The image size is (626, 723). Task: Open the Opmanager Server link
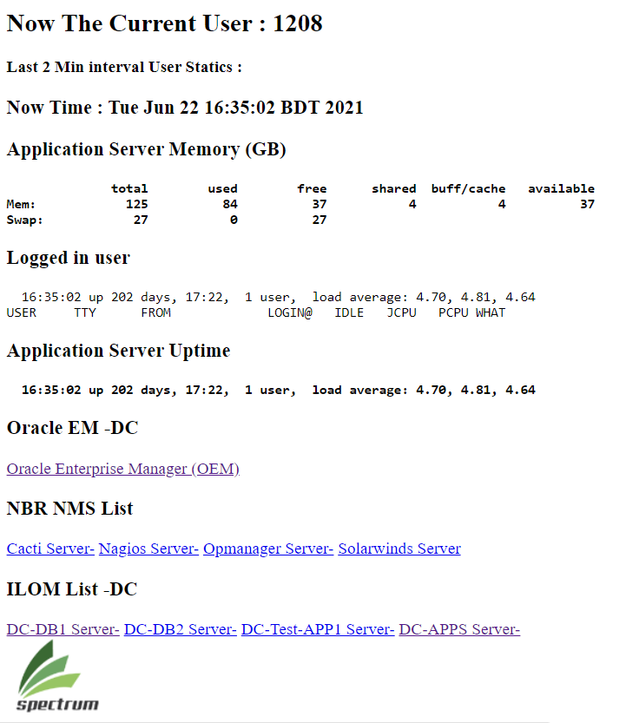[x=268, y=549]
